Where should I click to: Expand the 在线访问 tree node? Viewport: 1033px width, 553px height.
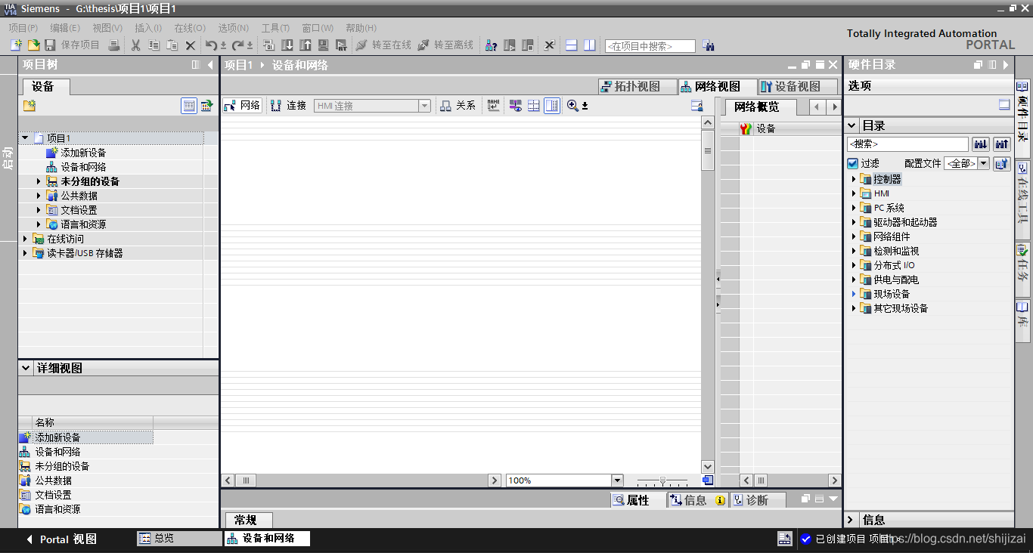pos(25,239)
